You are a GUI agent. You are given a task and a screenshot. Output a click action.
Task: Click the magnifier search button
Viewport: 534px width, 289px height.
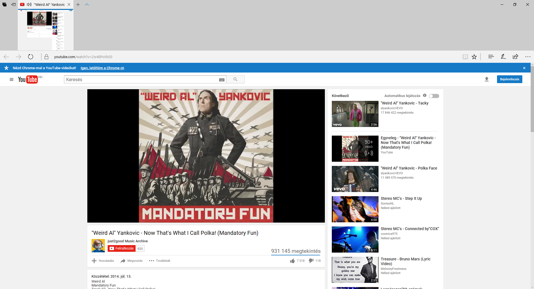point(235,79)
